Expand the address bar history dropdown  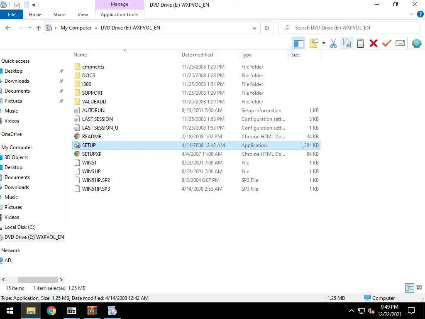click(x=254, y=28)
